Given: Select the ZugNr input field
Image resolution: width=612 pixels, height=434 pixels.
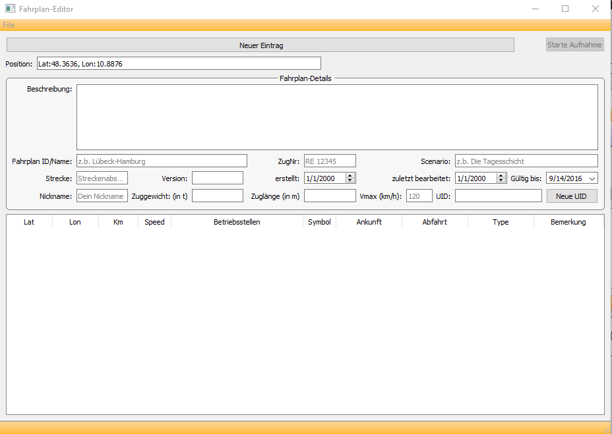Looking at the screenshot, I should click(330, 161).
